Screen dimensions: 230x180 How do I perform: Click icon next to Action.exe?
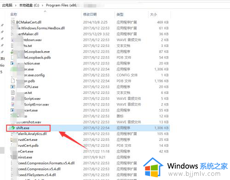[12, 63]
